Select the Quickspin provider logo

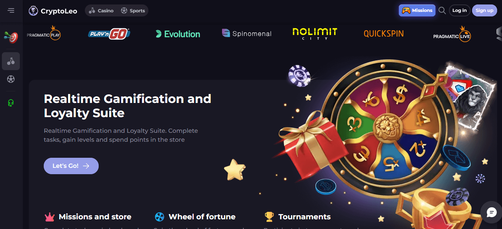pos(384,34)
